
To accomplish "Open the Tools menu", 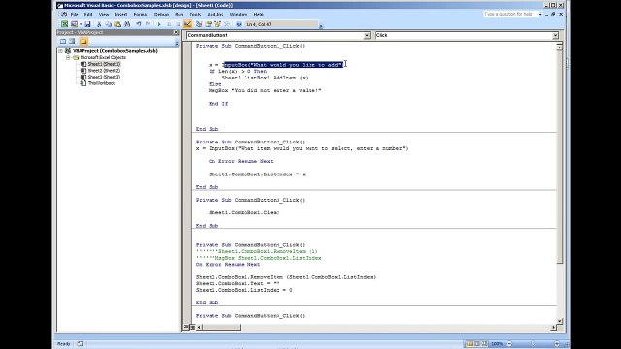I will [x=195, y=15].
